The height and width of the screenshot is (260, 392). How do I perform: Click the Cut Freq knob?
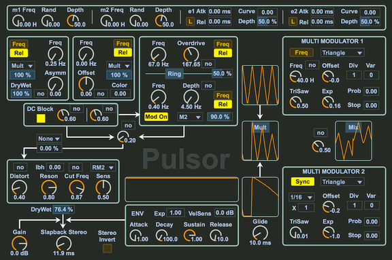tap(76, 187)
